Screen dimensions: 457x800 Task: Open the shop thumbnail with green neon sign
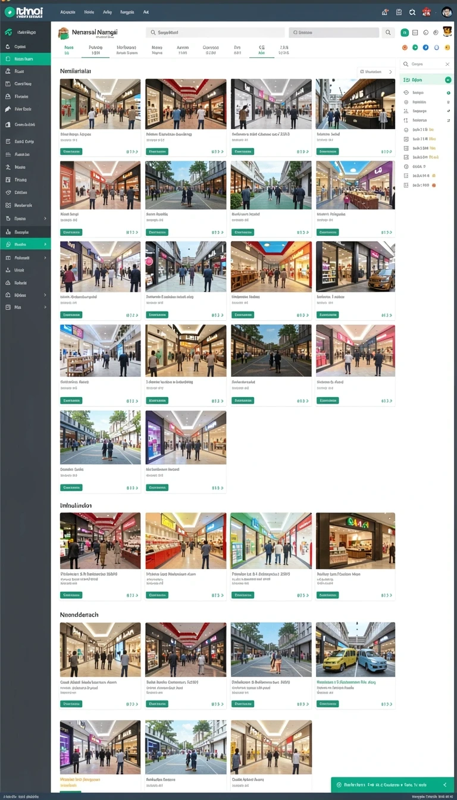tap(355, 540)
